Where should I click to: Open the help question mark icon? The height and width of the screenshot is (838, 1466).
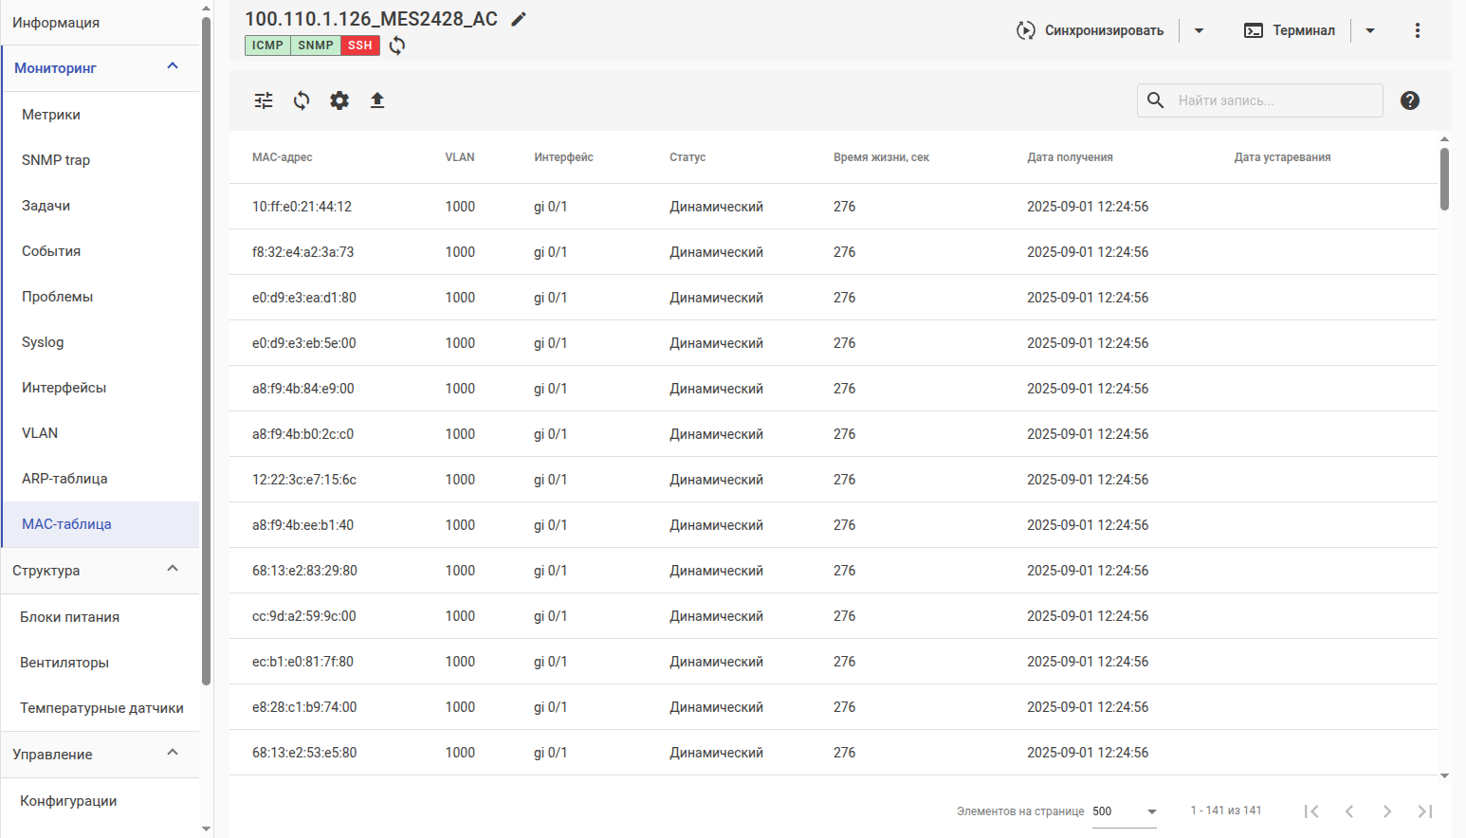point(1410,100)
